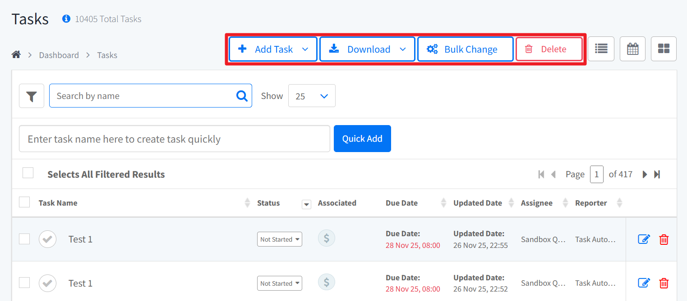
Task: Toggle the header select-all checkbox by Task Name
Action: coord(24,202)
